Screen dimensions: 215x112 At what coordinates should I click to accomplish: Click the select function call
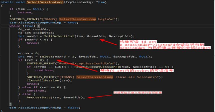46,57
